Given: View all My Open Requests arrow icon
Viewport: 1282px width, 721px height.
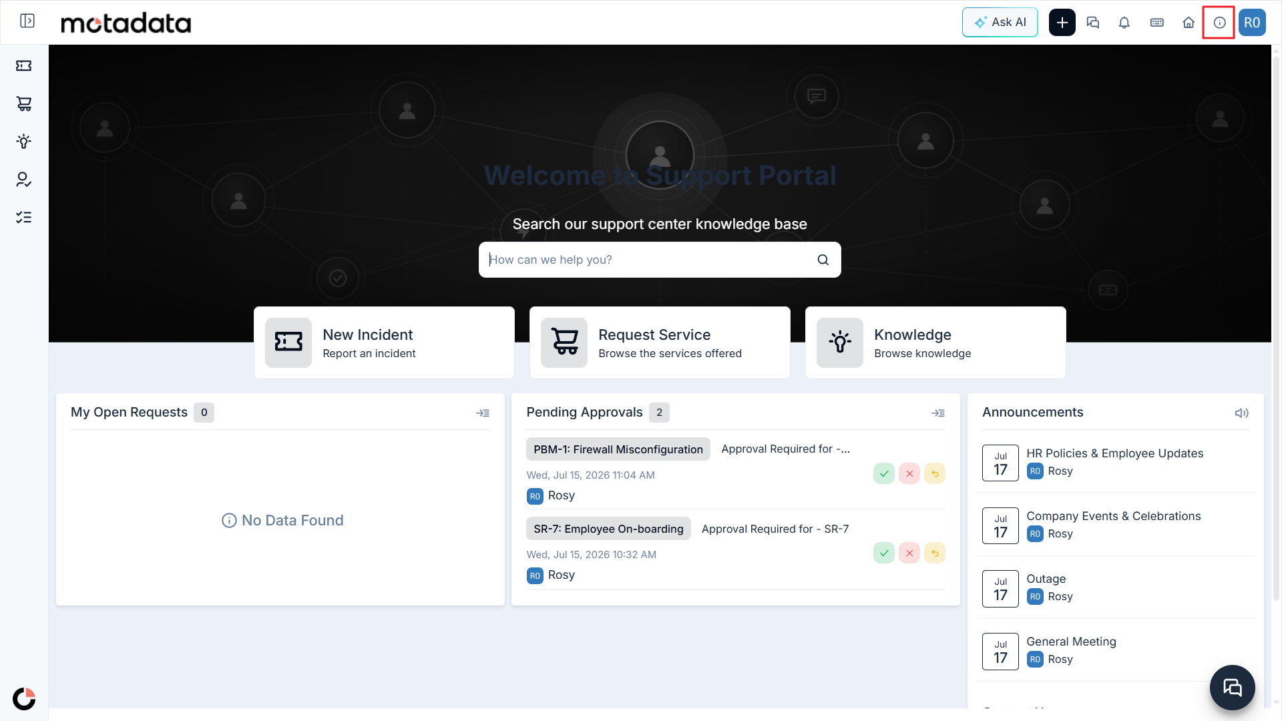Looking at the screenshot, I should click(482, 413).
